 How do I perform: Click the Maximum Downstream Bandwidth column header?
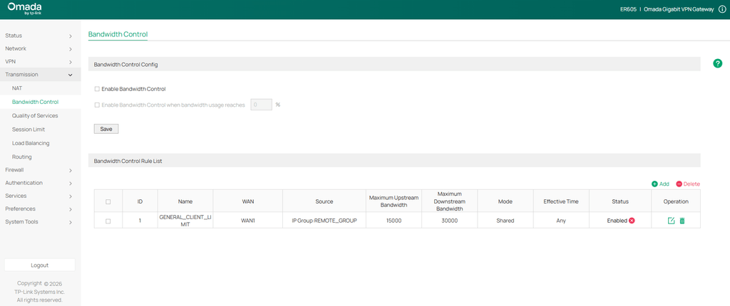(x=449, y=201)
